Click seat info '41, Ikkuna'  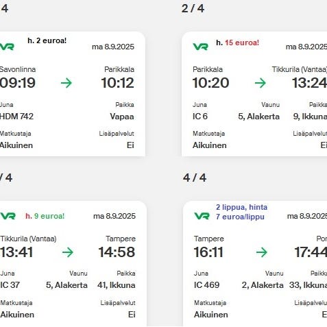[117, 285]
